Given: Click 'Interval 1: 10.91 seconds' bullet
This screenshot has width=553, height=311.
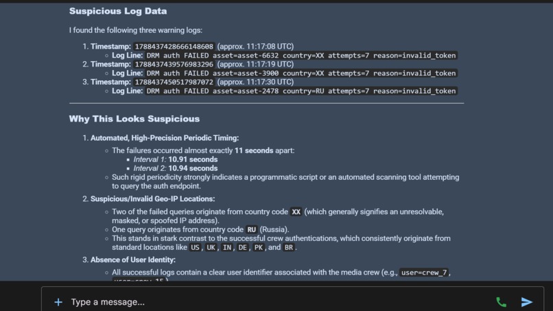Looking at the screenshot, I should 175,159.
